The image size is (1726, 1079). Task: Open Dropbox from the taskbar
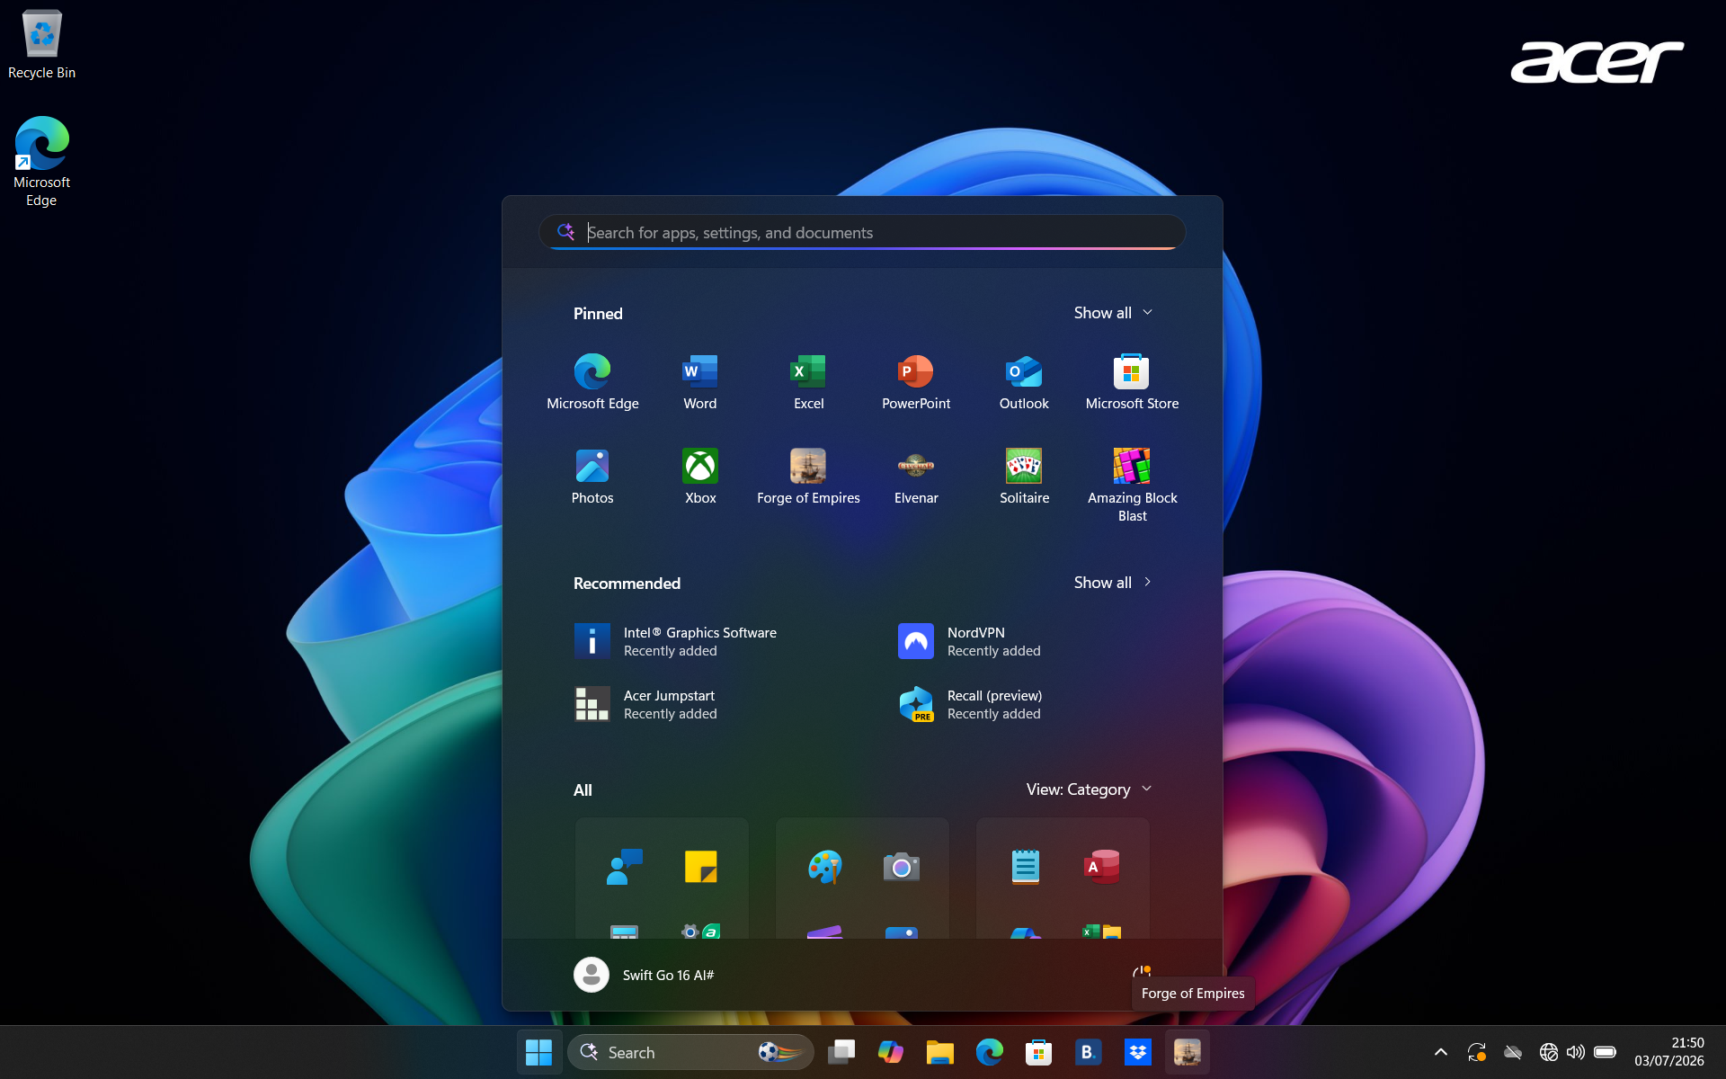pyautogui.click(x=1137, y=1052)
